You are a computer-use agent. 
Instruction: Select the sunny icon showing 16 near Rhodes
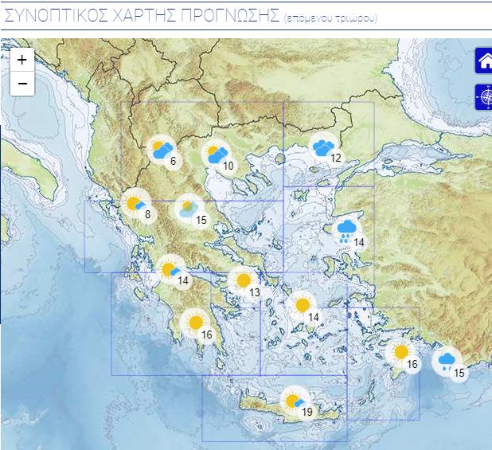[401, 352]
